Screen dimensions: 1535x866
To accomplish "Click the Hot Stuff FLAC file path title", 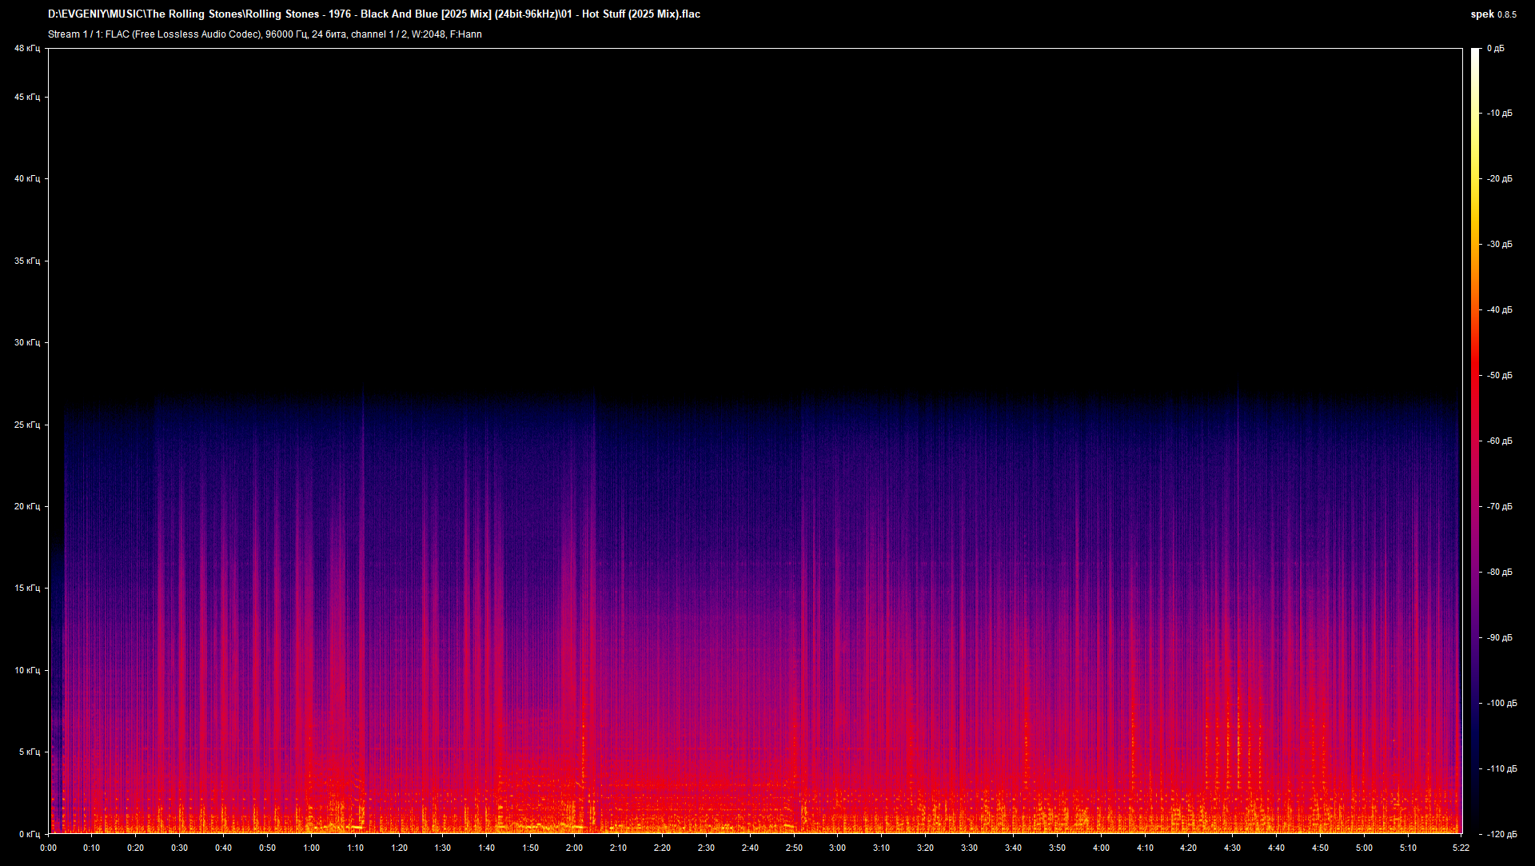I will click(x=373, y=14).
